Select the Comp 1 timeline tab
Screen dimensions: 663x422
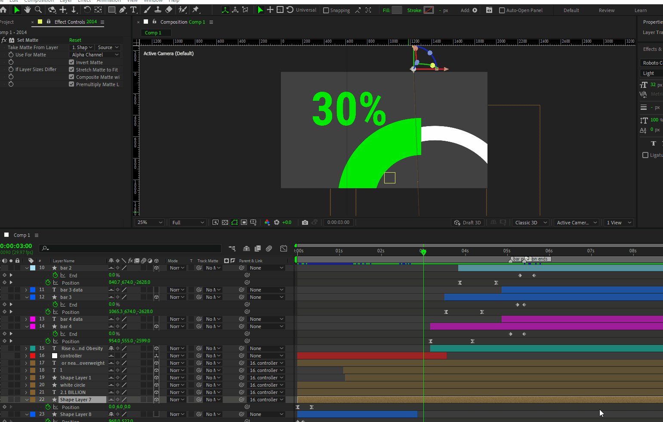[22, 235]
